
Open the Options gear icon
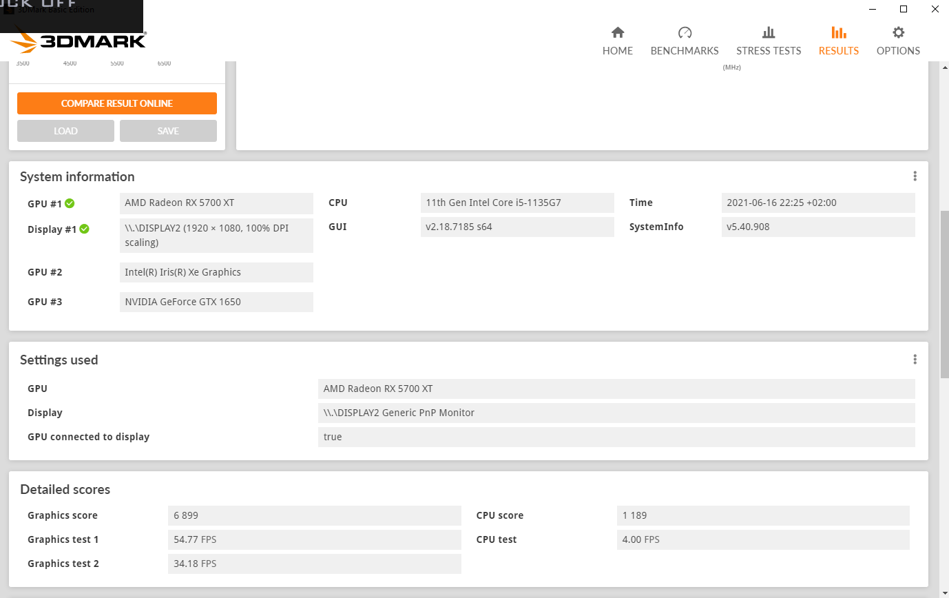click(x=898, y=32)
